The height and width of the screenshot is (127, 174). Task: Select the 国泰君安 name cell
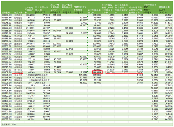pos(18,93)
